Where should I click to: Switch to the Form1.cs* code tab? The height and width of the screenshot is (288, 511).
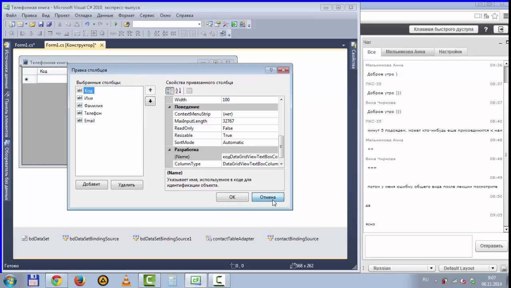tap(25, 45)
